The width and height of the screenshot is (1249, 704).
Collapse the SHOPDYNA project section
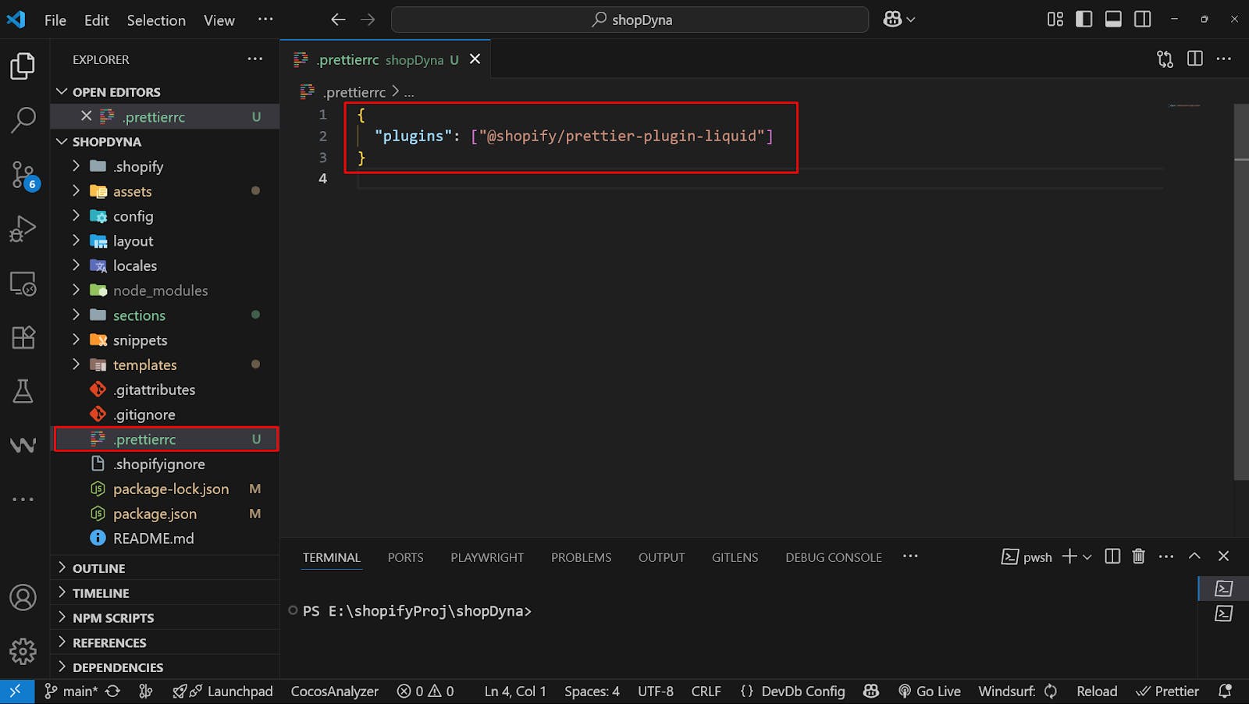pos(107,142)
